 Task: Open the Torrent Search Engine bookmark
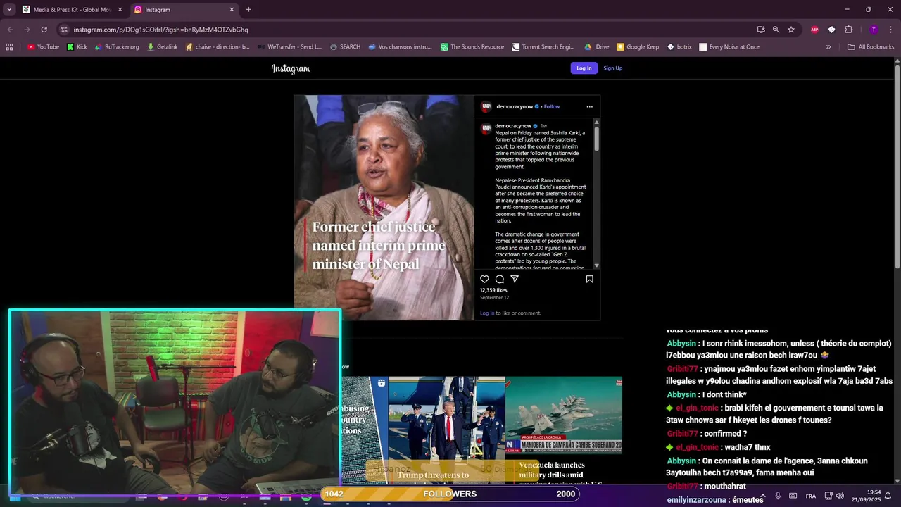(x=543, y=47)
